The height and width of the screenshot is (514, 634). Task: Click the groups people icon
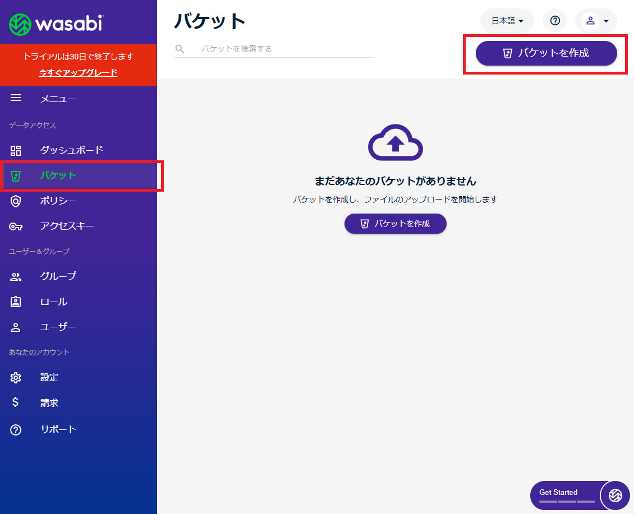point(16,277)
